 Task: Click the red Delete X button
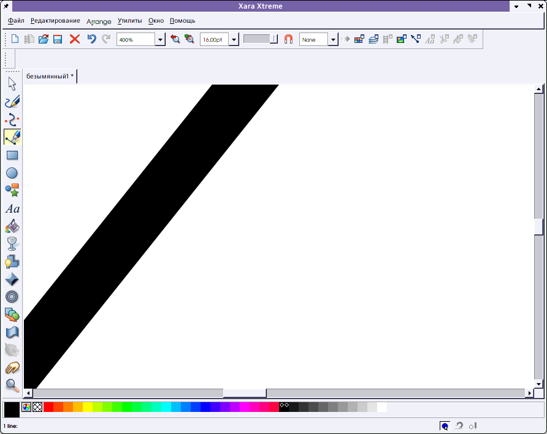[x=75, y=39]
